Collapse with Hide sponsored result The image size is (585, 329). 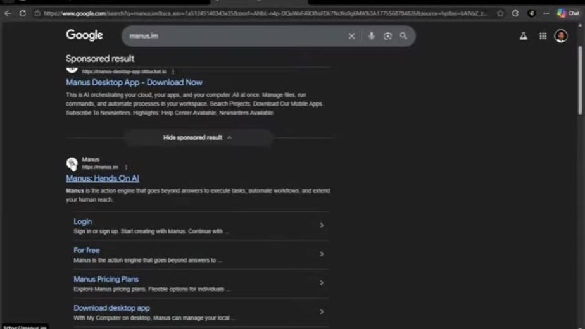(x=198, y=138)
